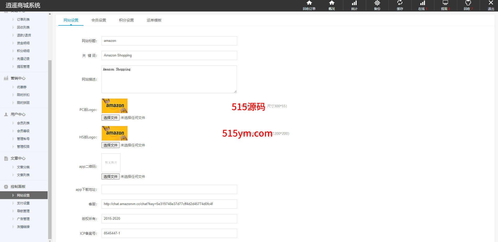Collapse the 文章中心 sidebar section
The height and width of the screenshot is (242, 498).
click(18, 158)
